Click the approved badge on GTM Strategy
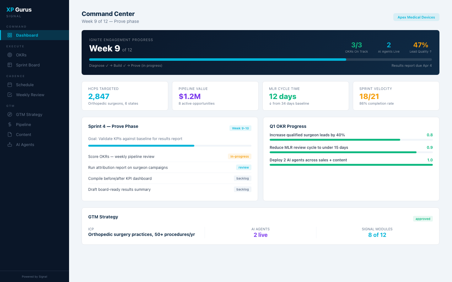This screenshot has height=282, width=452. 423,219
